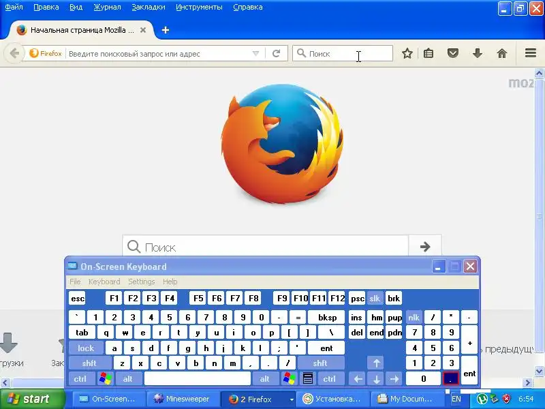Go back with the Firefox back arrow
Viewport: 545px width, 409px height.
tap(14, 54)
